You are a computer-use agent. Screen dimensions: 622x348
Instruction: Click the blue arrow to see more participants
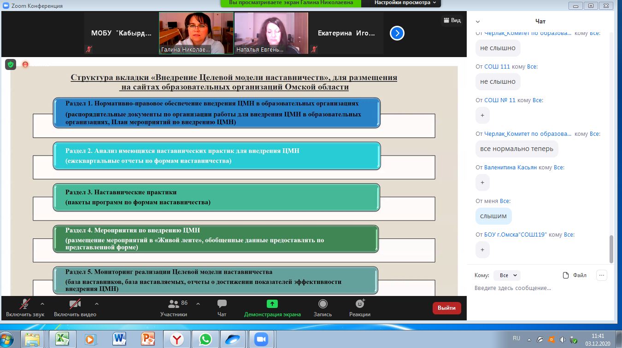397,33
